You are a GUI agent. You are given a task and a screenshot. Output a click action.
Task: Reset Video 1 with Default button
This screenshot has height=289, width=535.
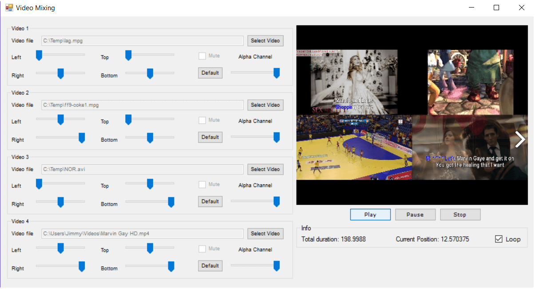tap(210, 73)
